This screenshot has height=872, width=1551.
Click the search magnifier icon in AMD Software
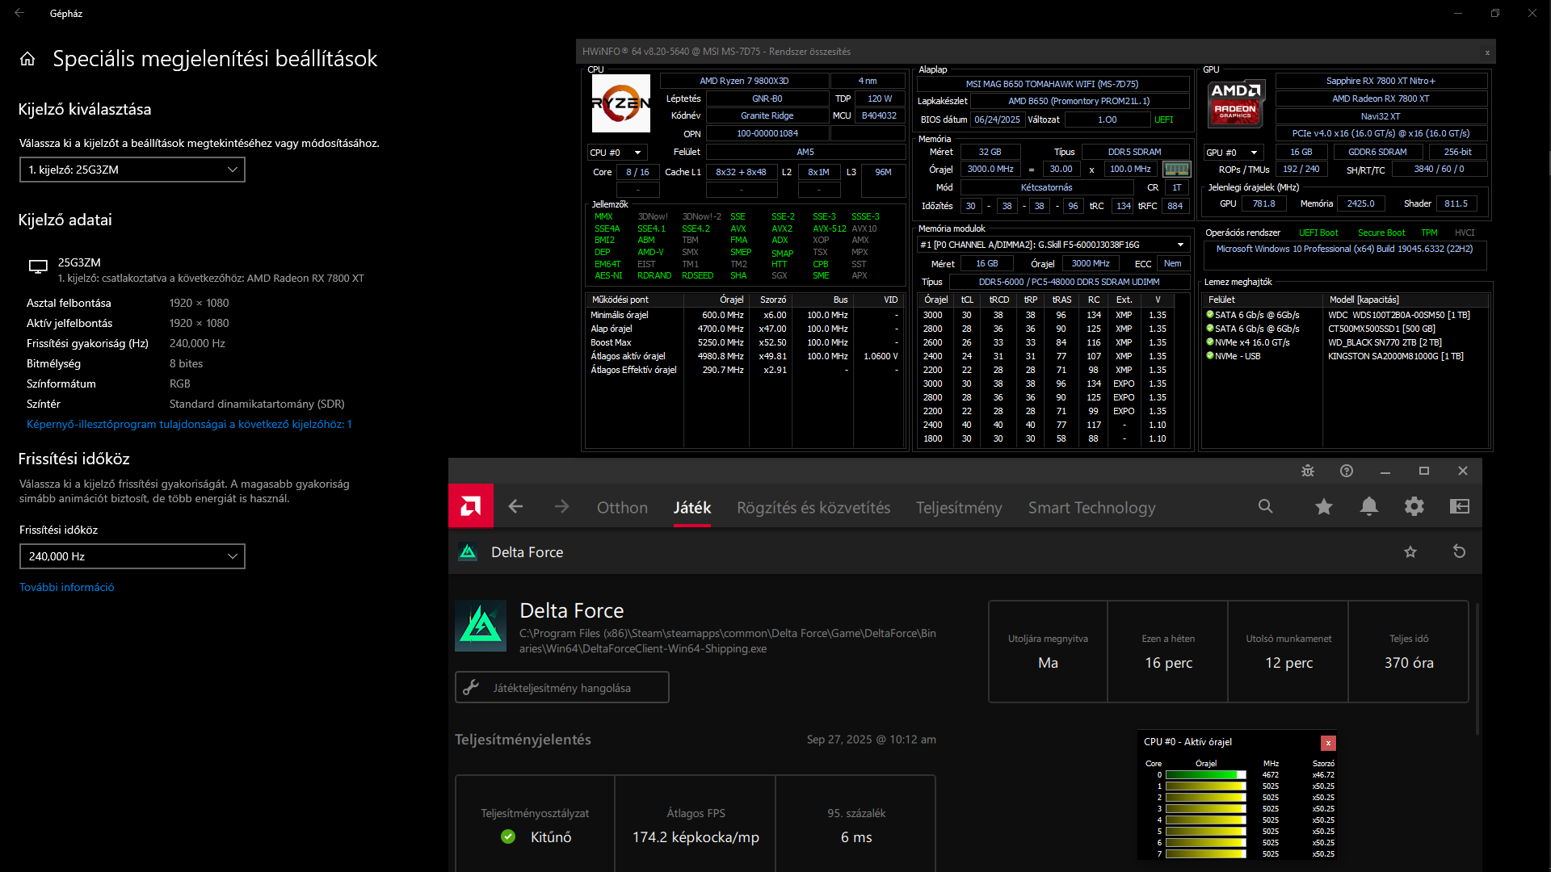click(x=1265, y=506)
